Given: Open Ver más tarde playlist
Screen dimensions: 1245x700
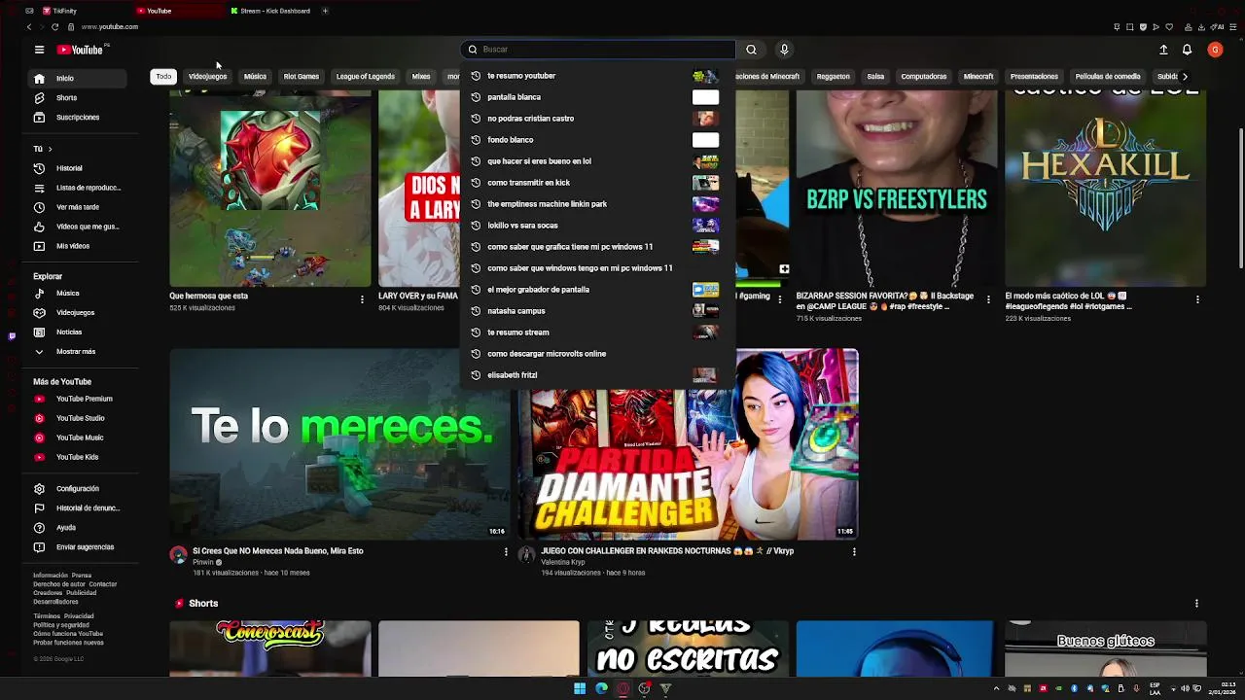Looking at the screenshot, I should [78, 207].
